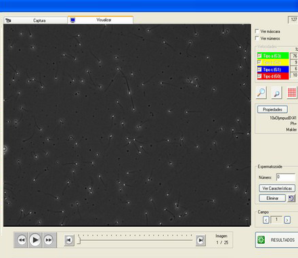Click the 127 count field at top right
The height and width of the screenshot is (258, 298).
tap(293, 20)
